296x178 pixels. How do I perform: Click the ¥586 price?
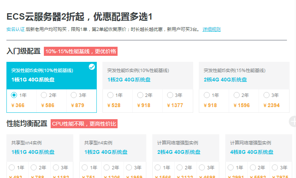coord(48,105)
